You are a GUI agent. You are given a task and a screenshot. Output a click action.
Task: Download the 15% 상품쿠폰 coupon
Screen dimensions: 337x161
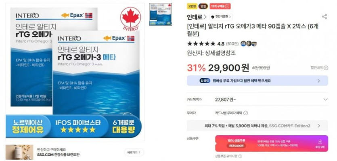(320, 143)
